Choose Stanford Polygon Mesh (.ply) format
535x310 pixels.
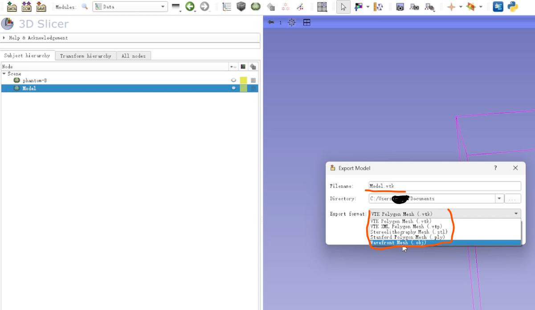point(445,237)
